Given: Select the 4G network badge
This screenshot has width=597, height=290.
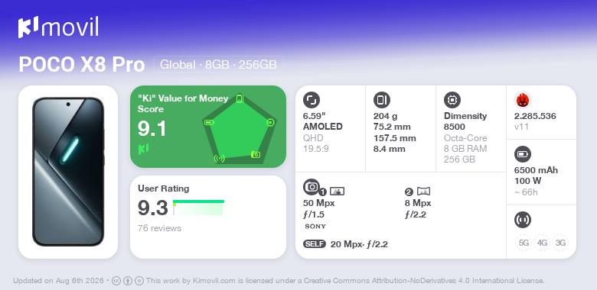Looking at the screenshot, I should (542, 243).
